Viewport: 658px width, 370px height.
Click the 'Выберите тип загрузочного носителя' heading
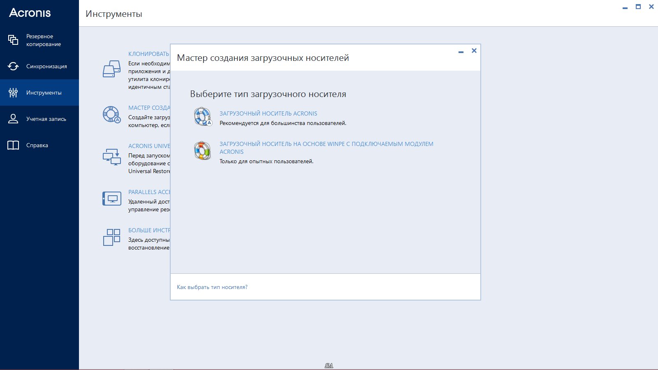coord(268,94)
